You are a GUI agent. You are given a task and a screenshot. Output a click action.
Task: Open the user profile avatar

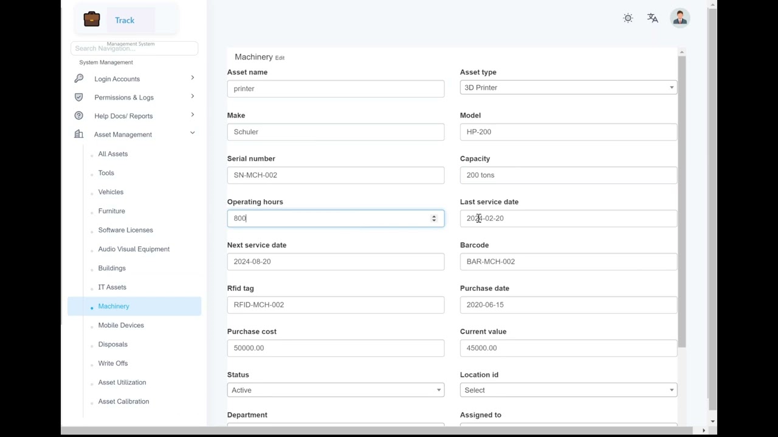pos(680,18)
